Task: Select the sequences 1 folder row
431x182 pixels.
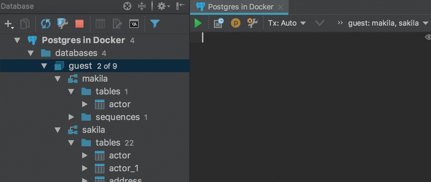Action: pos(95,117)
